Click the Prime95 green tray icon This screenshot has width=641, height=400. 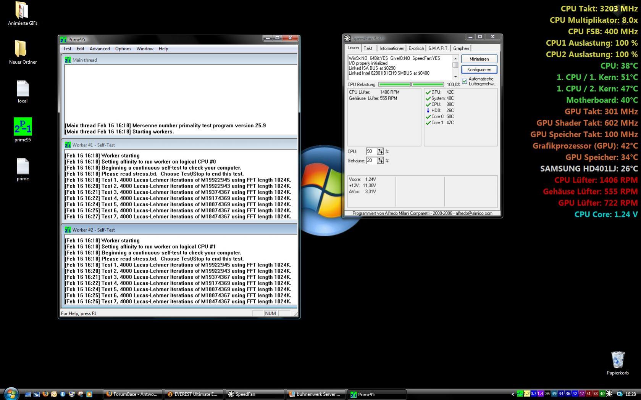[x=520, y=394]
